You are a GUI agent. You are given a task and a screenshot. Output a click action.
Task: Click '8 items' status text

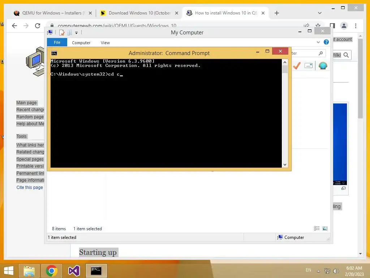tap(59, 229)
